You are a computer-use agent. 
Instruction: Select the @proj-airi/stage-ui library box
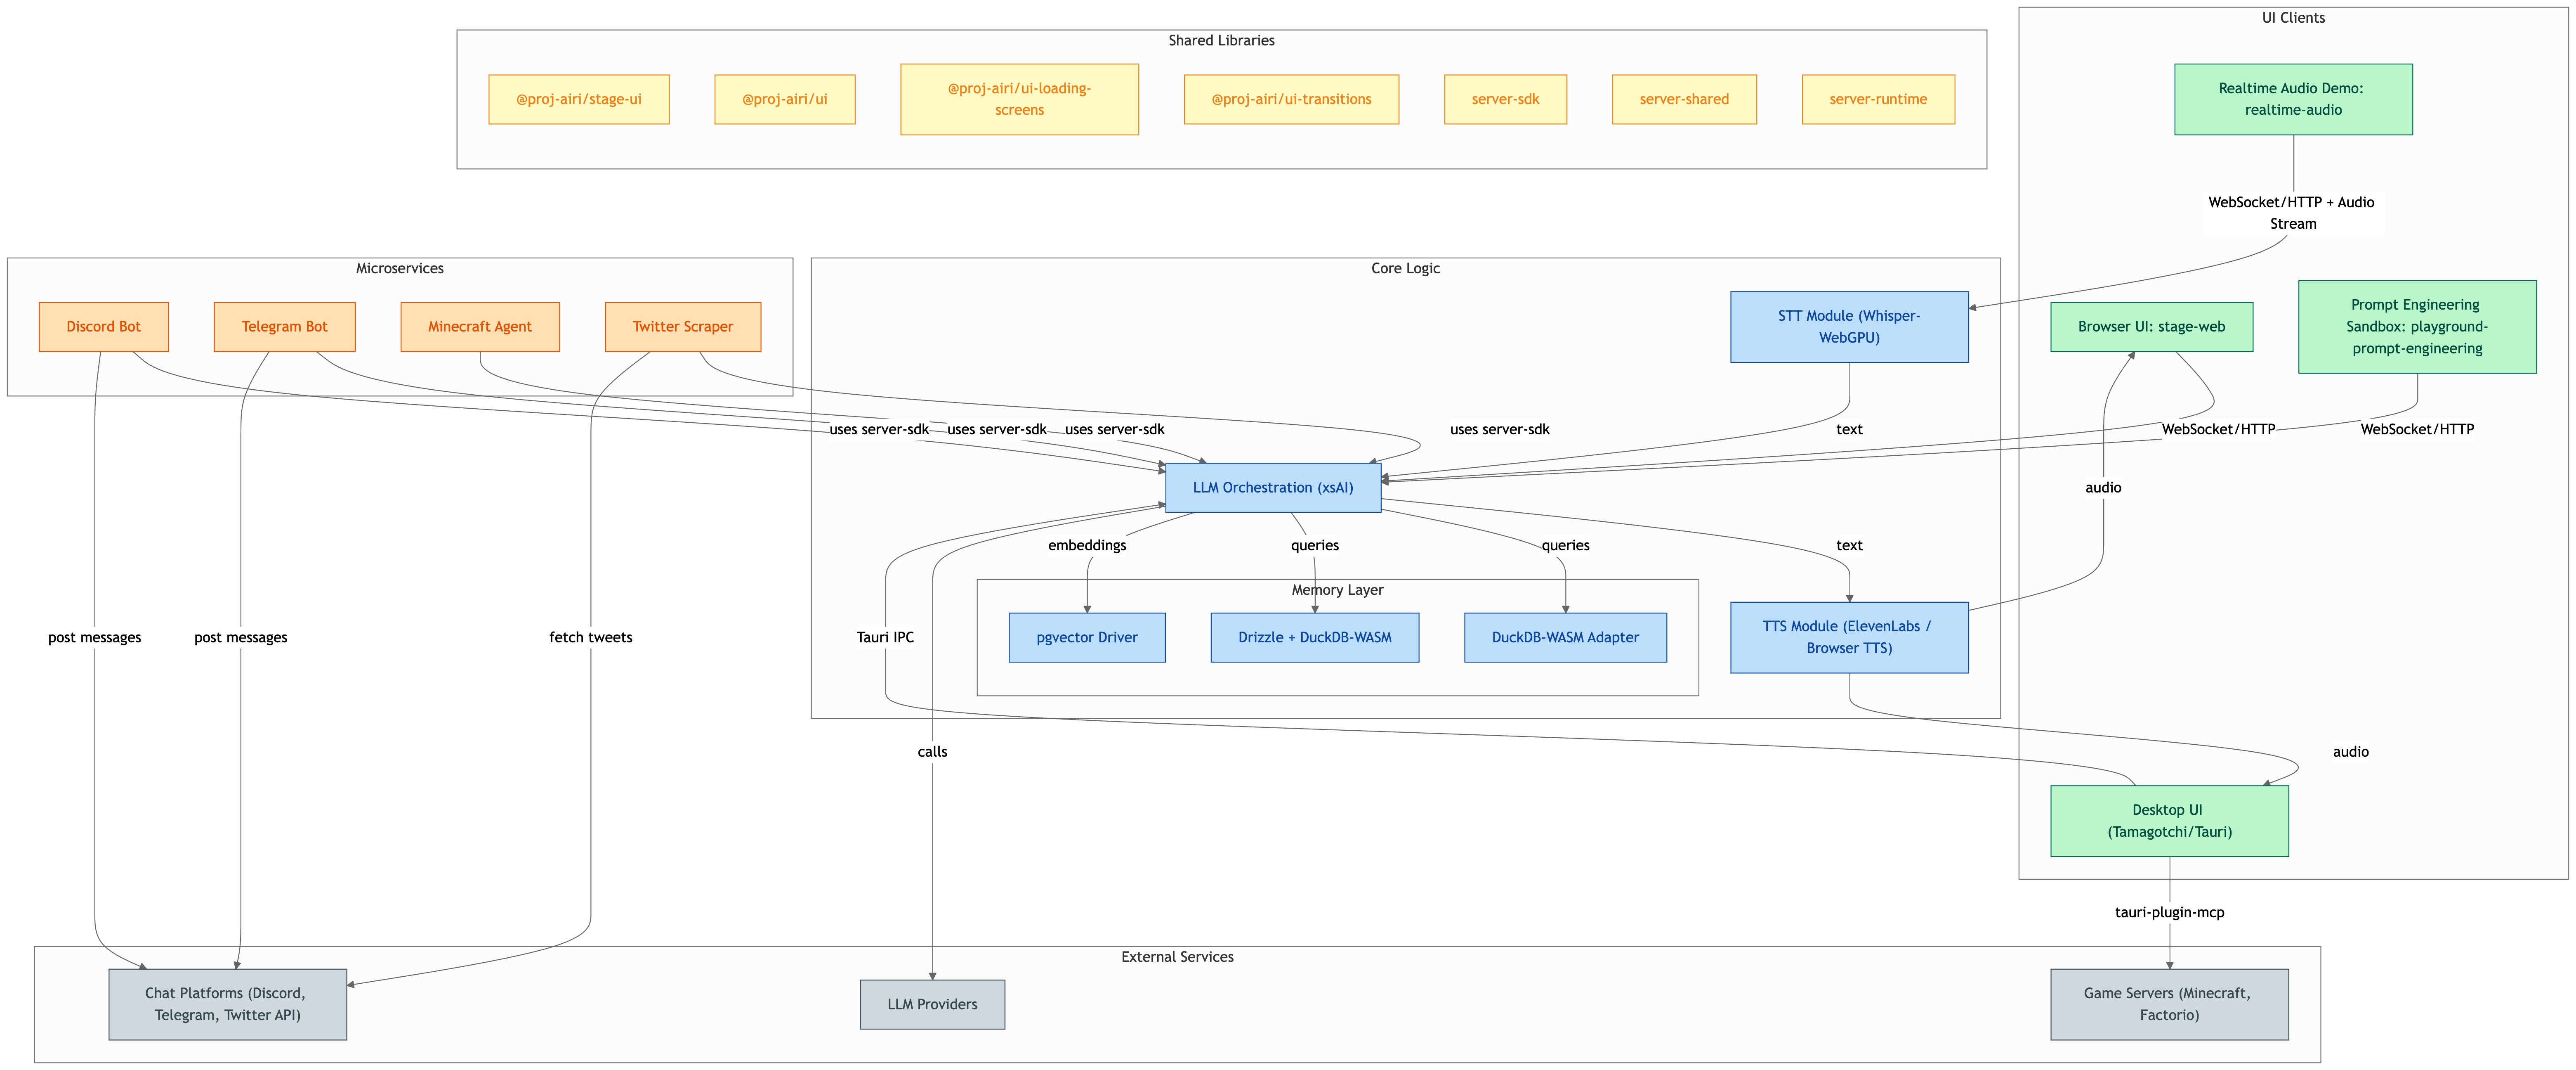pyautogui.click(x=578, y=99)
